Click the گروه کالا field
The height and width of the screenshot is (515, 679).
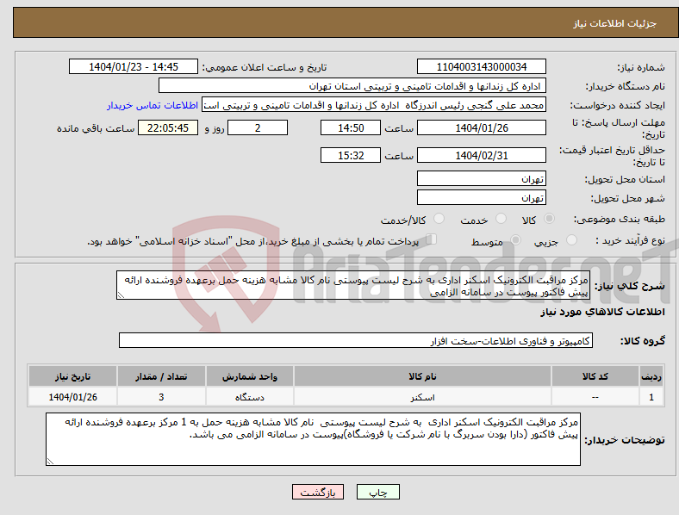coord(356,340)
